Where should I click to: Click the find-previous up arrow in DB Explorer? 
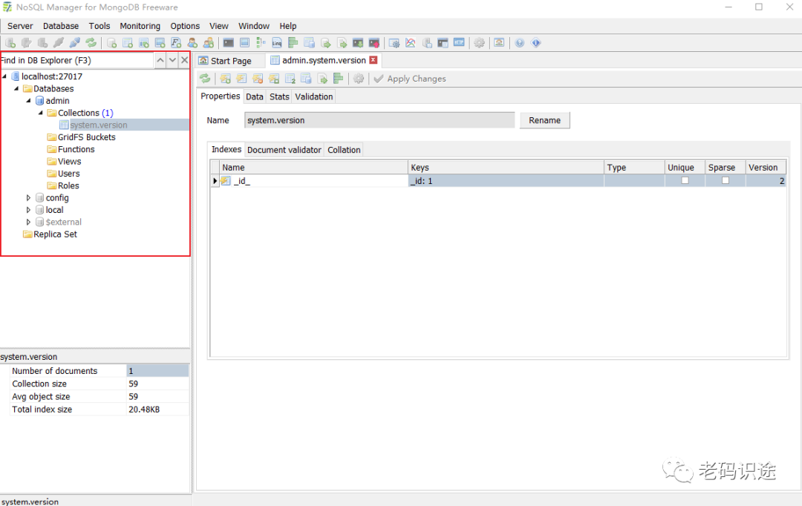coord(160,60)
